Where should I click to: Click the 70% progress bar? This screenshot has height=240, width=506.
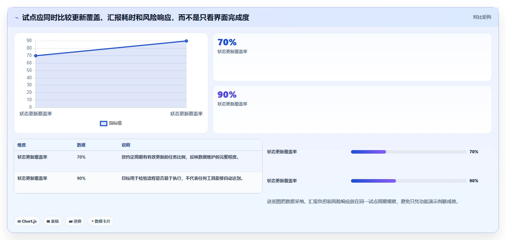click(408, 152)
